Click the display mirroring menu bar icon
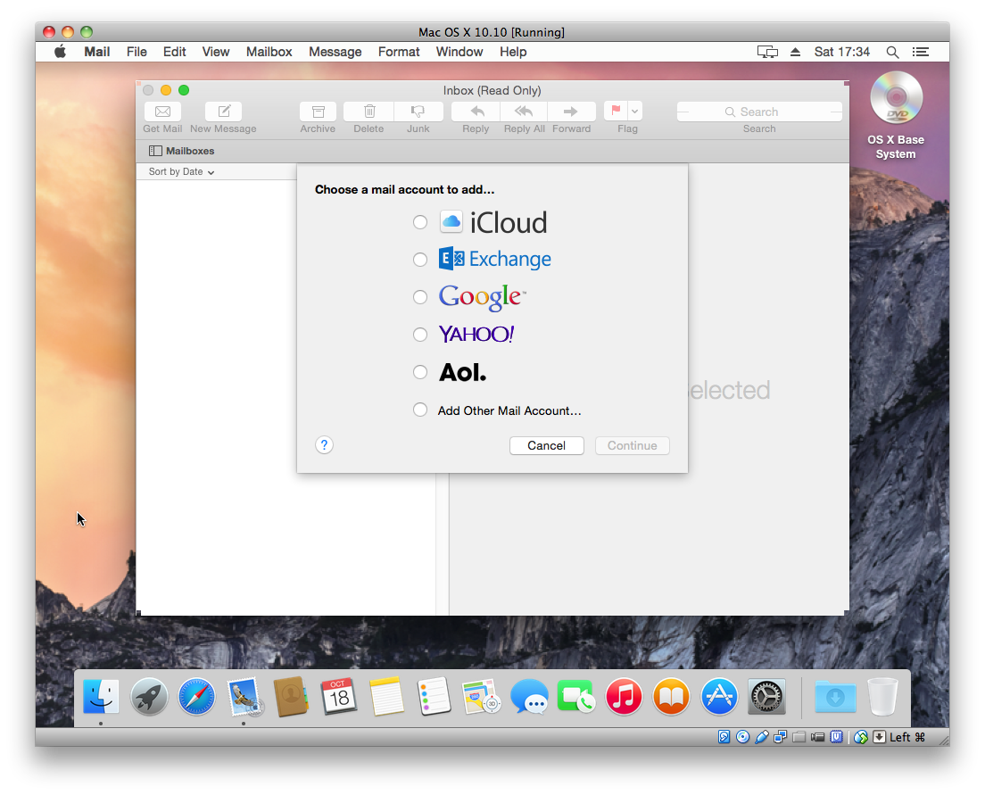Image resolution: width=985 pixels, height=795 pixels. coord(767,52)
